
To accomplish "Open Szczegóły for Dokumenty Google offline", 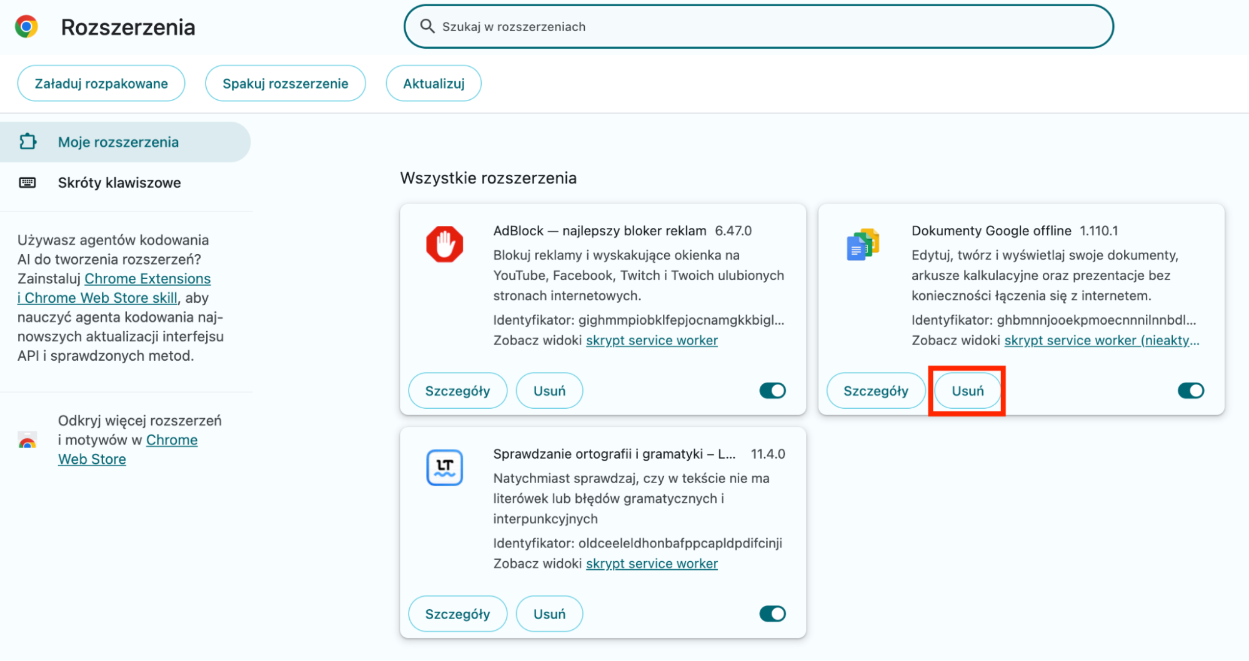I will [875, 391].
